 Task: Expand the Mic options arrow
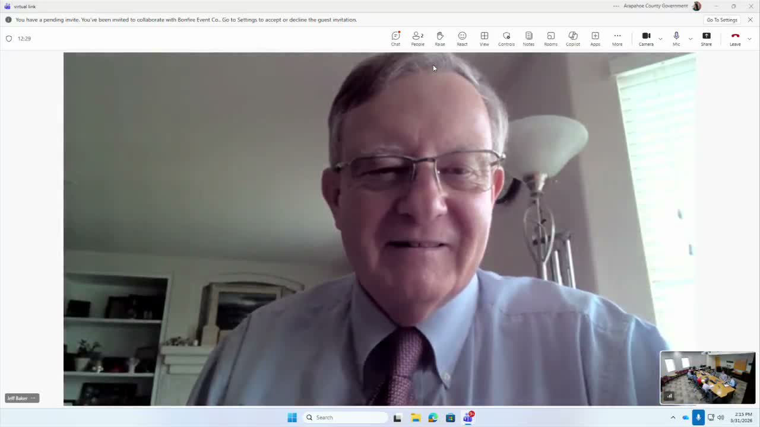click(x=690, y=39)
